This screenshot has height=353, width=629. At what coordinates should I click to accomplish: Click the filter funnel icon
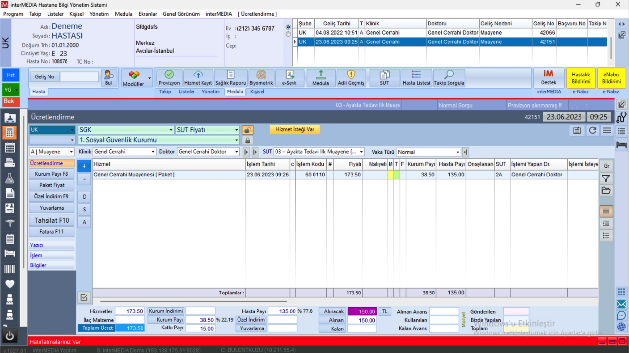coord(606,178)
